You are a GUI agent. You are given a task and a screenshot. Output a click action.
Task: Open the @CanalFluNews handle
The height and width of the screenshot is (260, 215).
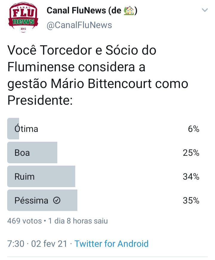click(x=79, y=25)
